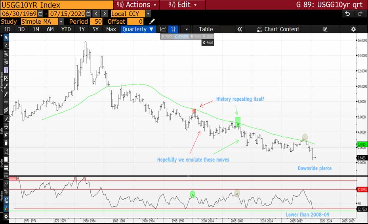Screen dimensions: 368x224
Task: Click the undo arrow icon
Action: 347,13
